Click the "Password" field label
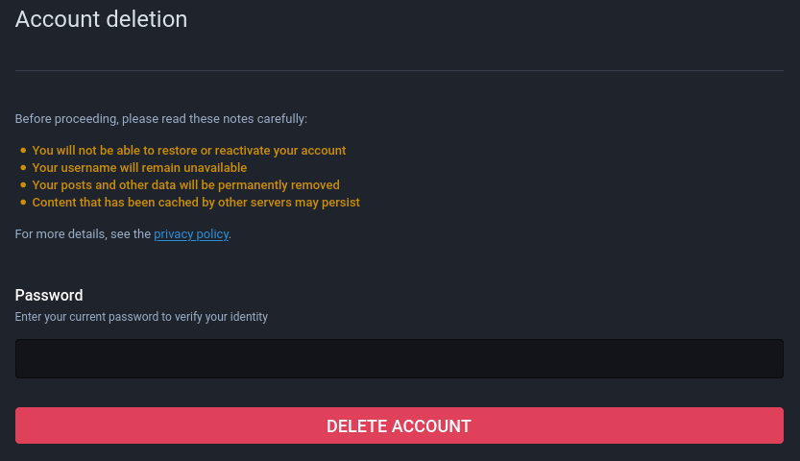 click(49, 295)
